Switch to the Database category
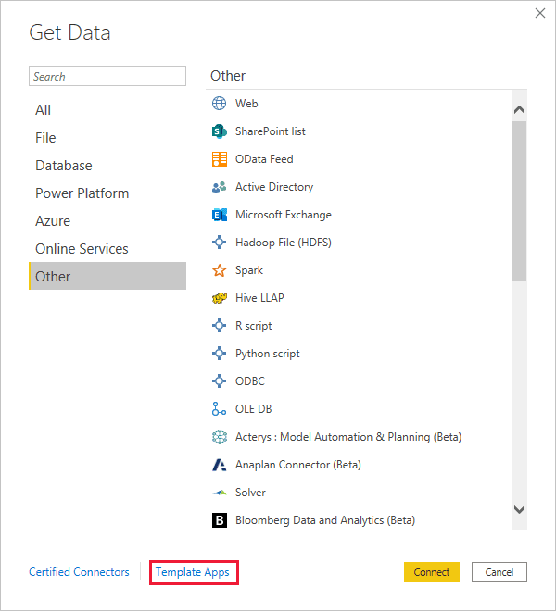Screen dimensions: 556x611 click(64, 166)
